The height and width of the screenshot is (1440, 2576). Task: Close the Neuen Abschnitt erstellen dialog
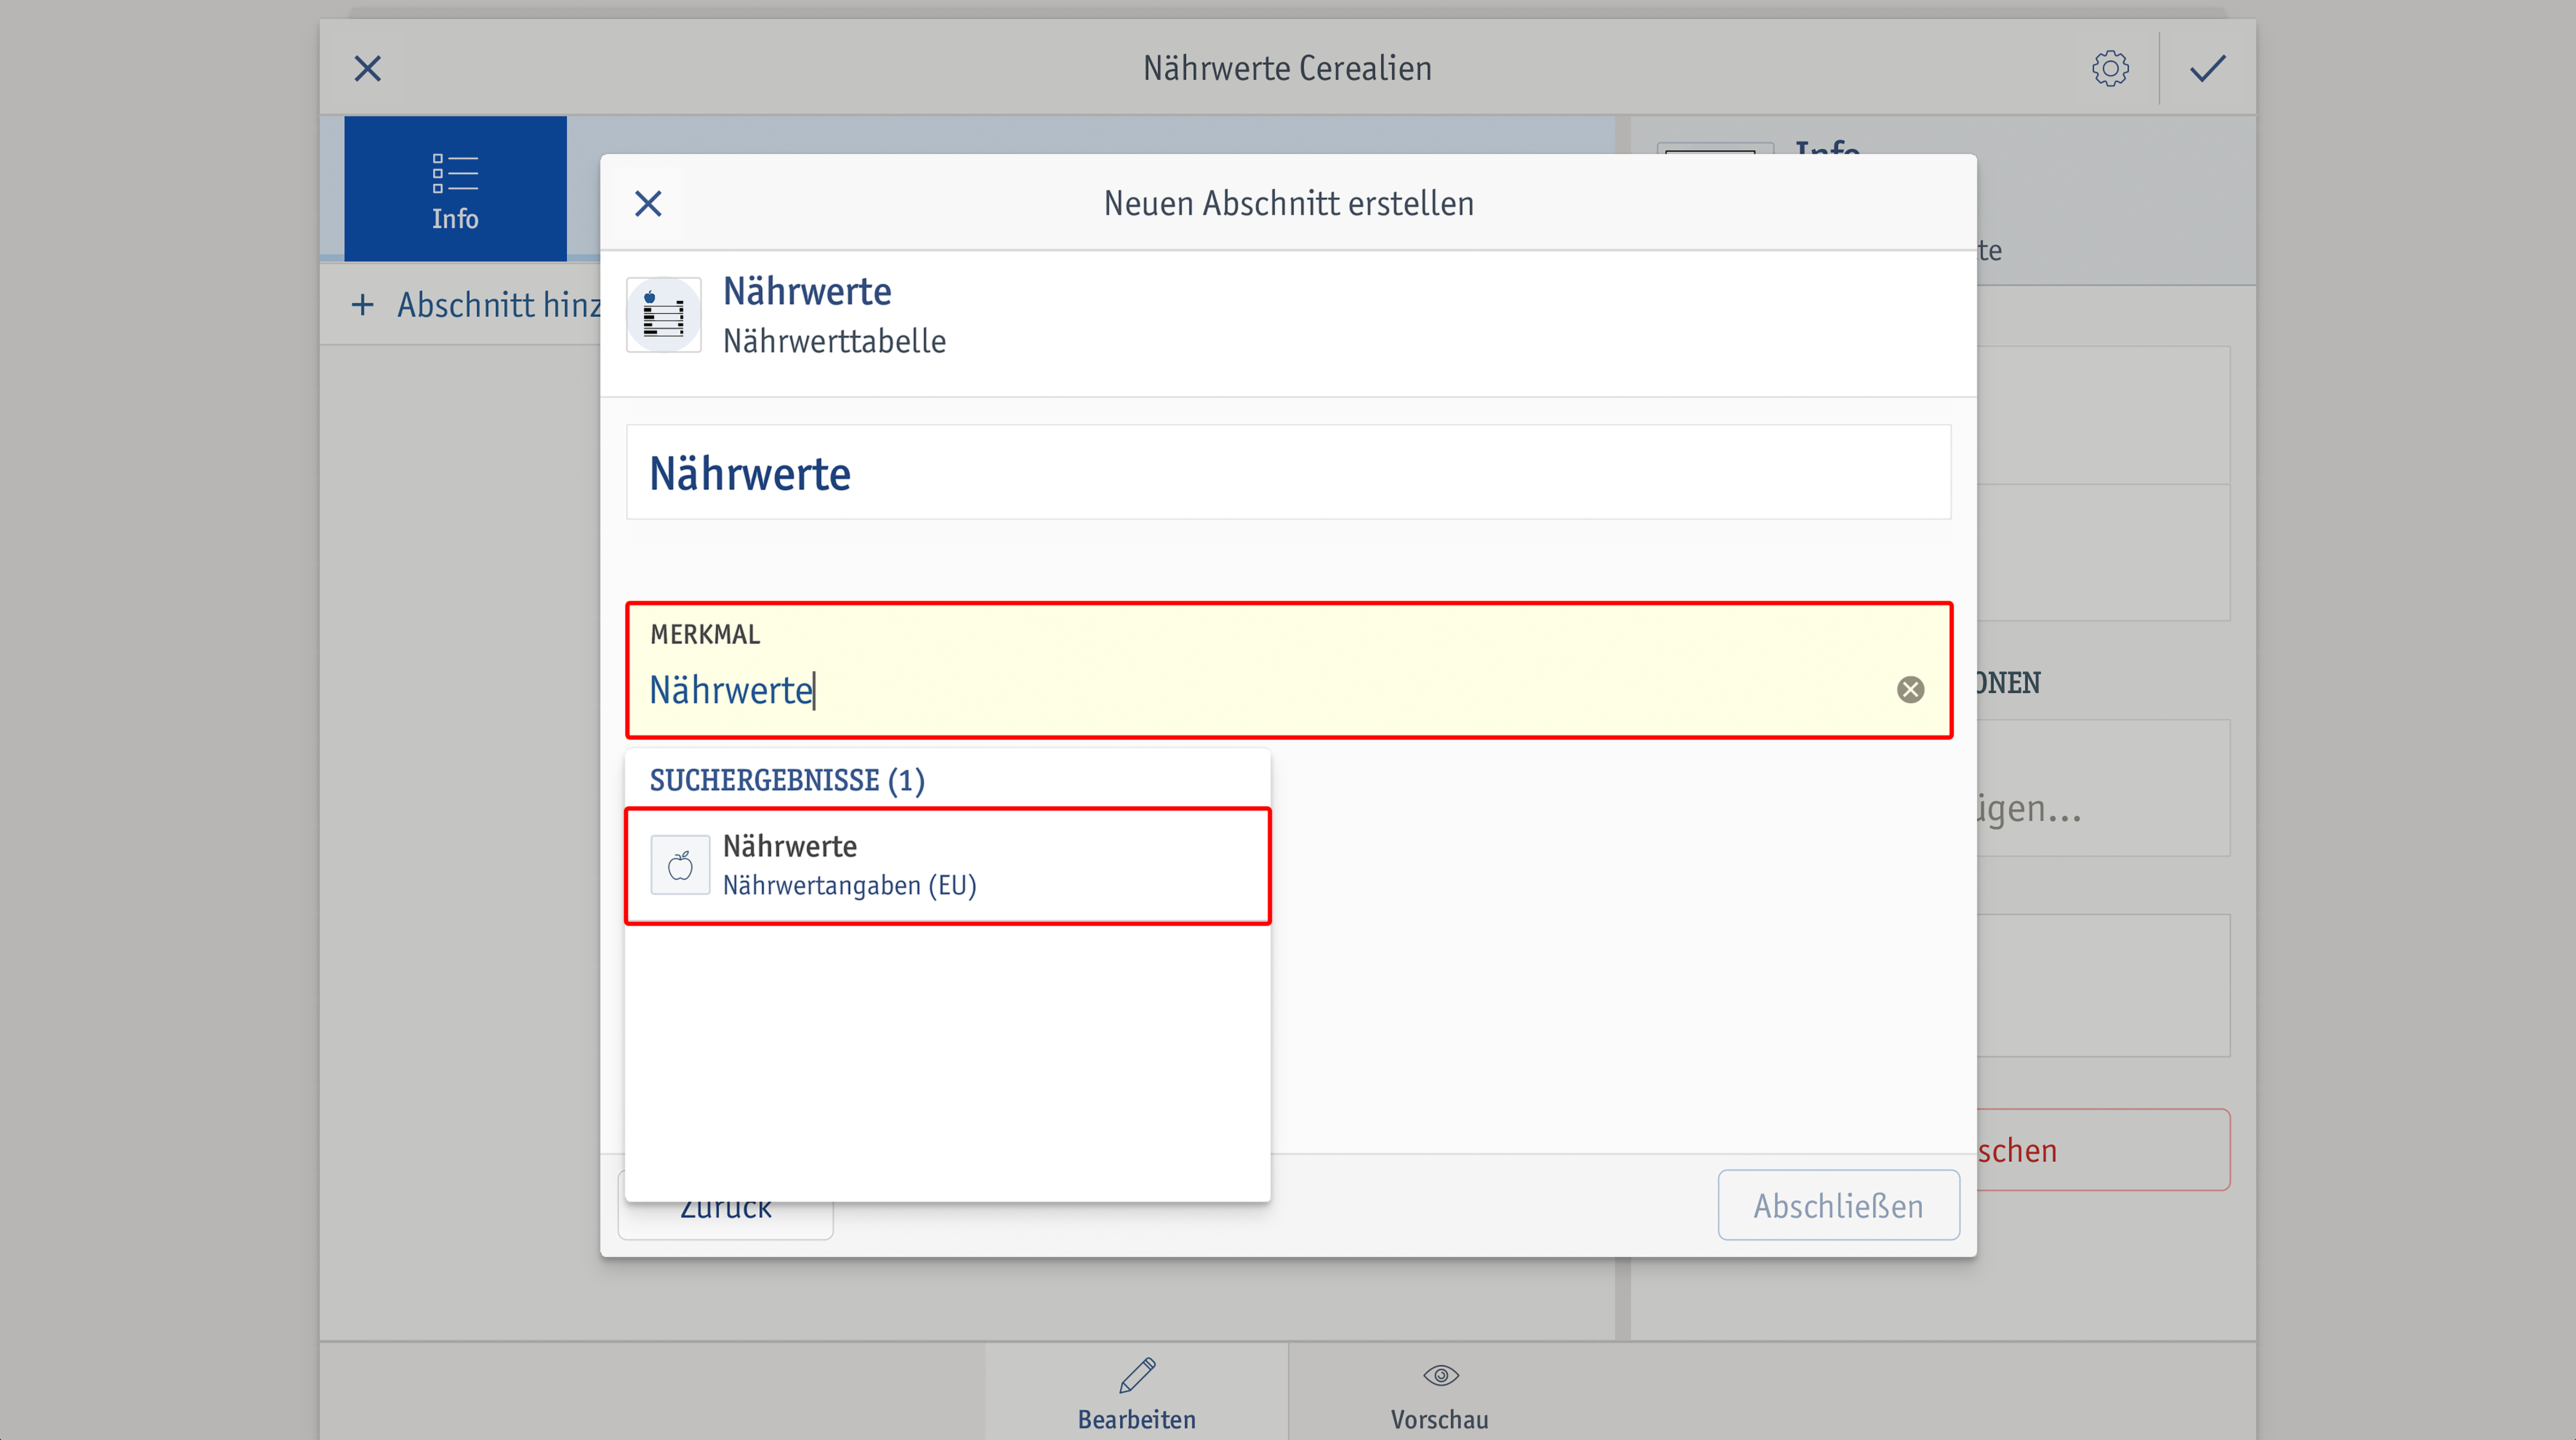pyautogui.click(x=648, y=204)
